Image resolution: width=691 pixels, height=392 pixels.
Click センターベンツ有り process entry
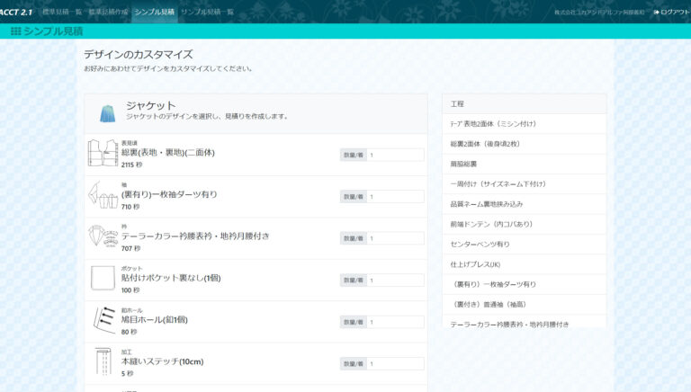(524, 244)
